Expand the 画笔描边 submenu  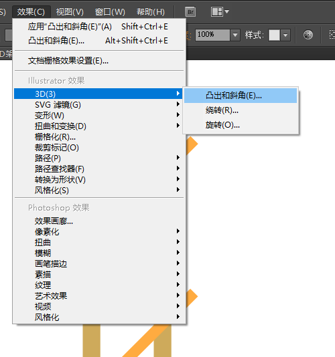coord(98,263)
